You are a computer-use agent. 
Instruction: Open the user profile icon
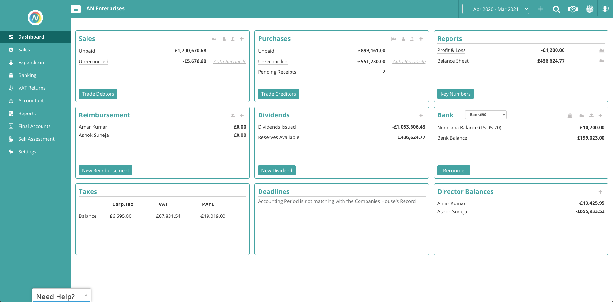605,9
